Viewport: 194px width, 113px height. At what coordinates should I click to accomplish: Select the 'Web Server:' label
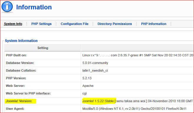15,86
